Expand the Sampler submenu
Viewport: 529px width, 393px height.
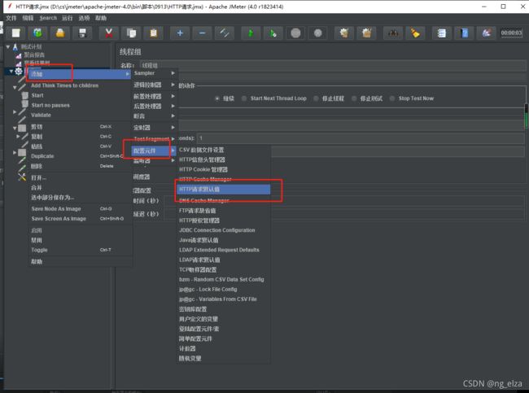click(x=154, y=73)
